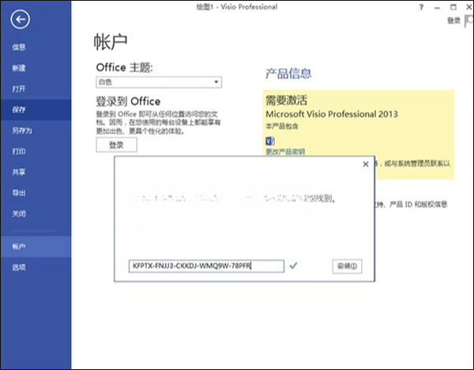474x370 pixels.
Task: Go to the 打印 page
Action: 19,151
